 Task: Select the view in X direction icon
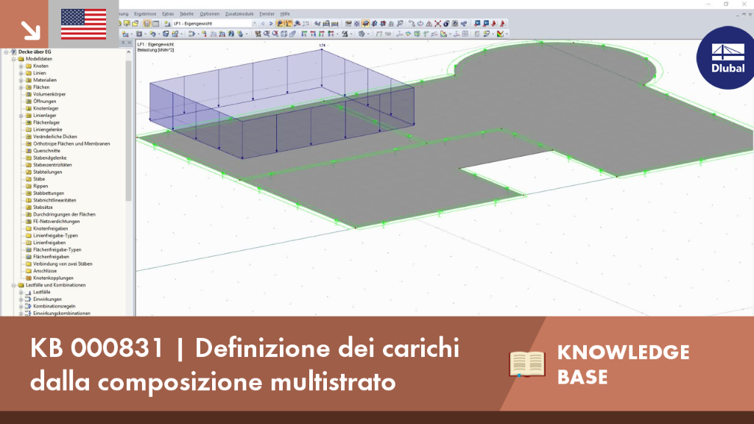click(304, 34)
